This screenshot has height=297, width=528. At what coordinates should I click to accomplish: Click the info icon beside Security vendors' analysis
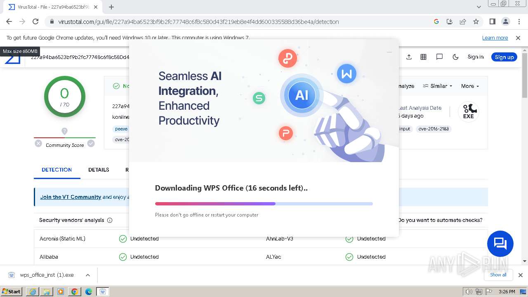(x=110, y=220)
